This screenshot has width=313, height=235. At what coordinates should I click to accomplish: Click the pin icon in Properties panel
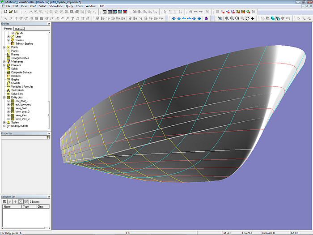pyautogui.click(x=48, y=137)
